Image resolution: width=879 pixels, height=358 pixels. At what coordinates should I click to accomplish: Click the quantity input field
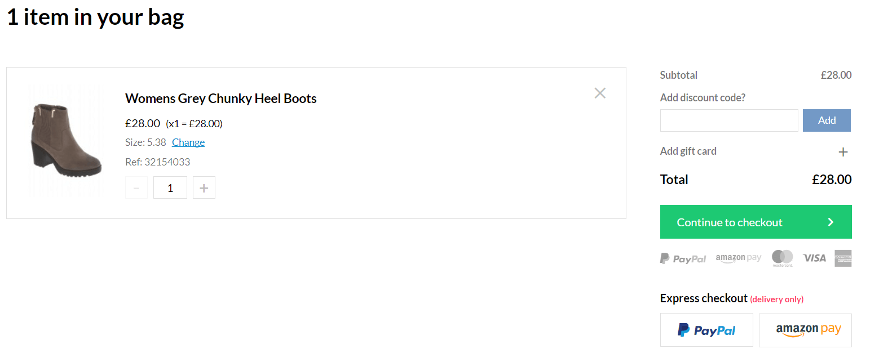tap(170, 187)
